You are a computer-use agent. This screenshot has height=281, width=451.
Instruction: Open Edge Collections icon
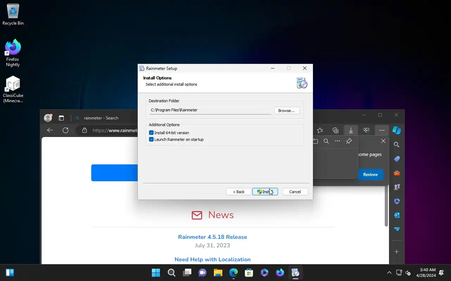[x=335, y=130]
